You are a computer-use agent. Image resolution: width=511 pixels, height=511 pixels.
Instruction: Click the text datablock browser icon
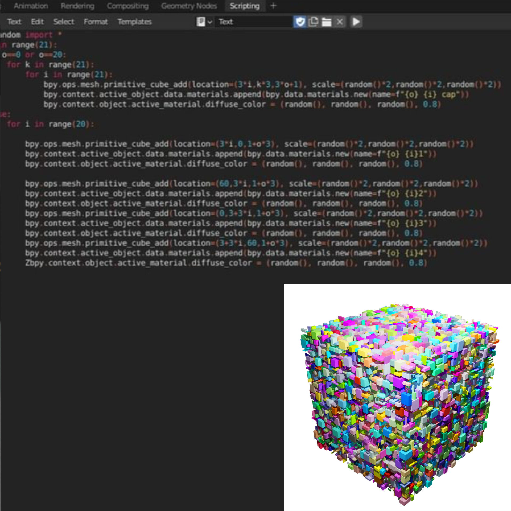(x=201, y=22)
